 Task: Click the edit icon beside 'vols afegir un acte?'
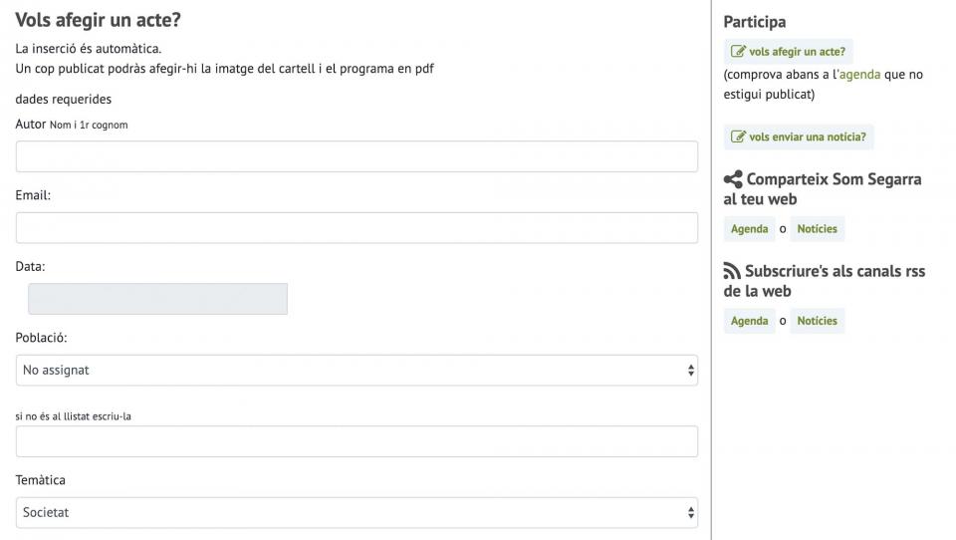coord(738,52)
